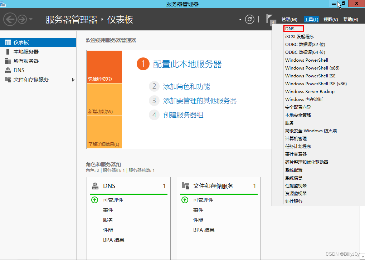Click the back navigation arrow
The width and height of the screenshot is (365, 260).
pyautogui.click(x=10, y=19)
